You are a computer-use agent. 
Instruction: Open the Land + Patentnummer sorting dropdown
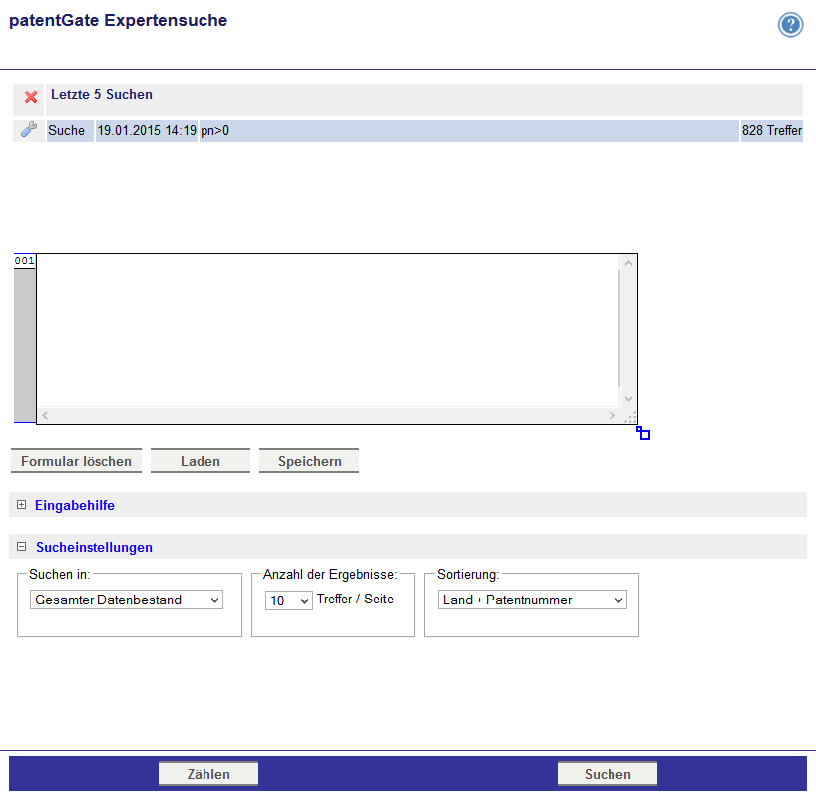coord(533,600)
